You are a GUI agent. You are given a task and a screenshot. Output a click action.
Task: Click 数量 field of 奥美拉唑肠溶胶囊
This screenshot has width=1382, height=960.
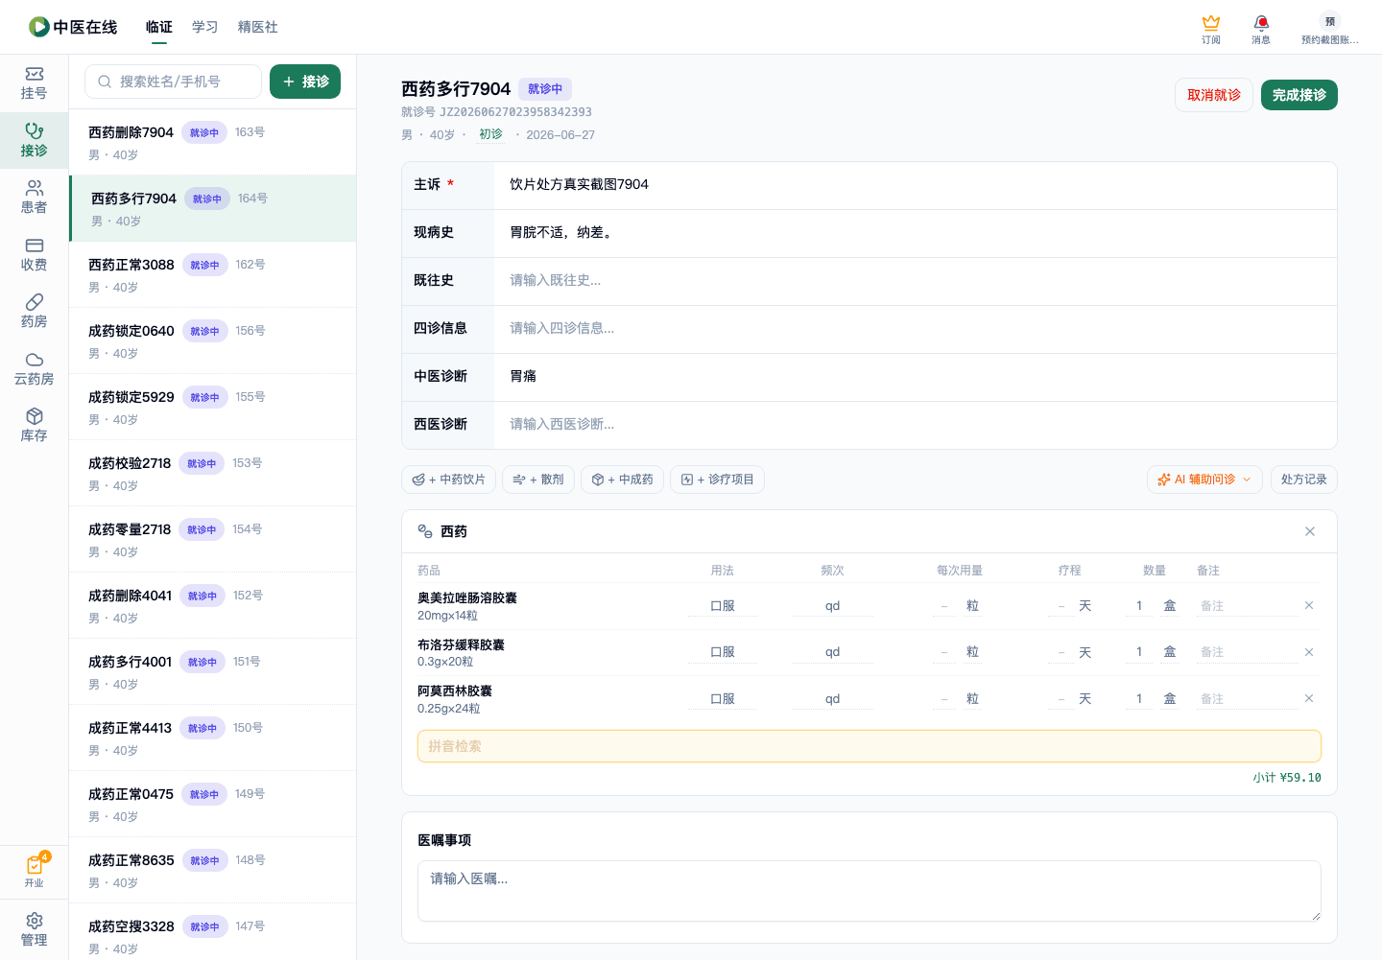coord(1139,606)
